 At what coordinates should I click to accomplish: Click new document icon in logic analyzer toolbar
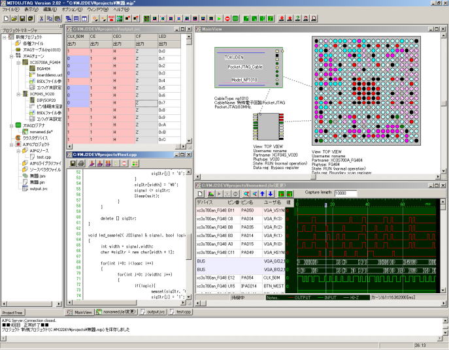pos(201,194)
